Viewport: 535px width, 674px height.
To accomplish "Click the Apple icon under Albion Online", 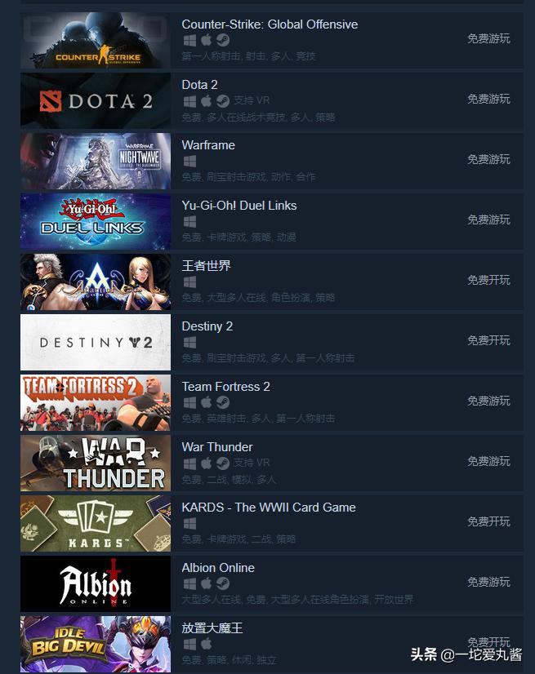I will pos(206,583).
